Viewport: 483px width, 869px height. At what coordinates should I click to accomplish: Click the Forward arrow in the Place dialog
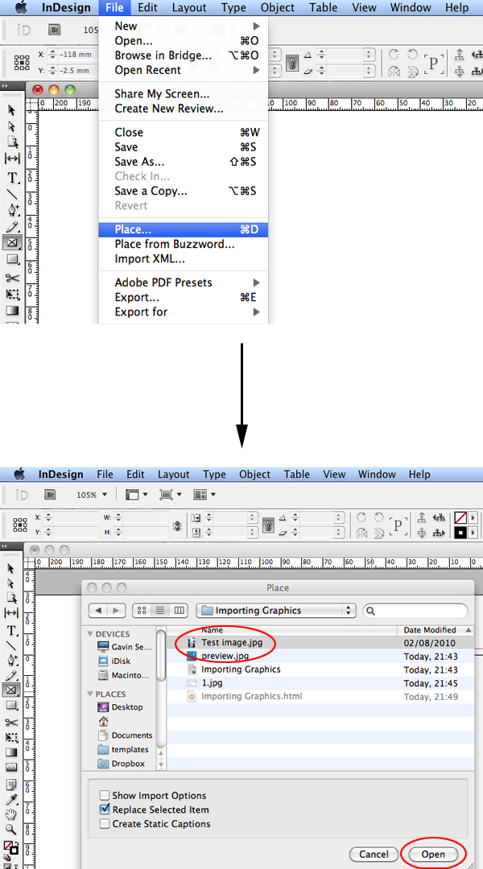[117, 610]
